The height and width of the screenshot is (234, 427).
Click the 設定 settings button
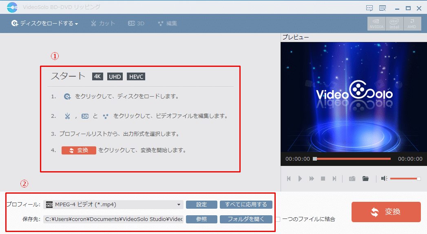click(201, 205)
